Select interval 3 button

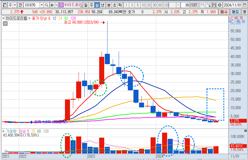coord(132,5)
